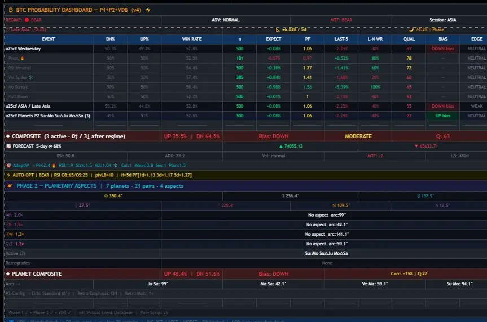
Task: Select the 'No Streak' event row label
Action: [18, 87]
